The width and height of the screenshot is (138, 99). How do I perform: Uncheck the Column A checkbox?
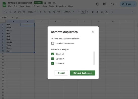click(53, 59)
